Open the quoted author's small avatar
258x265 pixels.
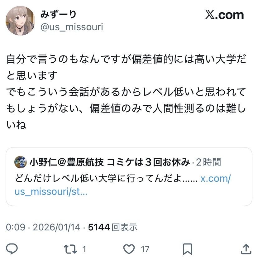pos(21,162)
